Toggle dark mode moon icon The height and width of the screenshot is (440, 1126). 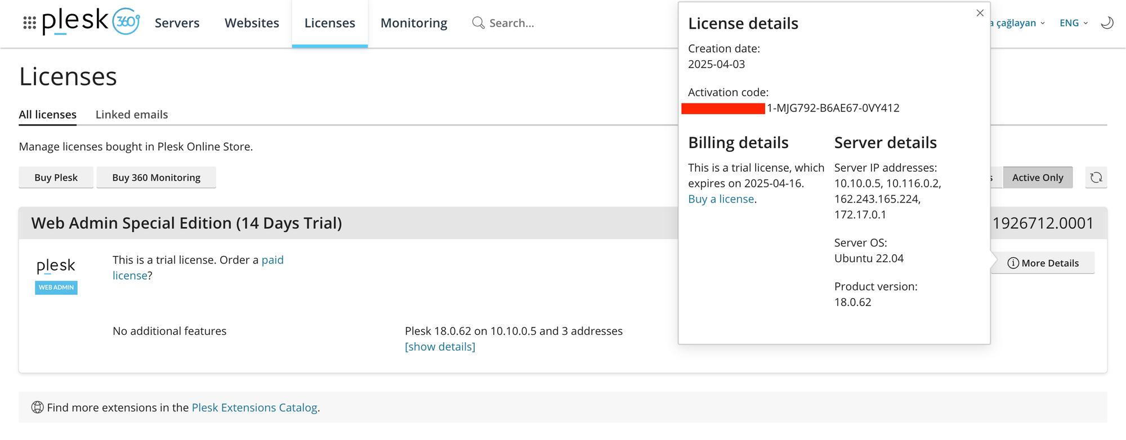coord(1107,23)
